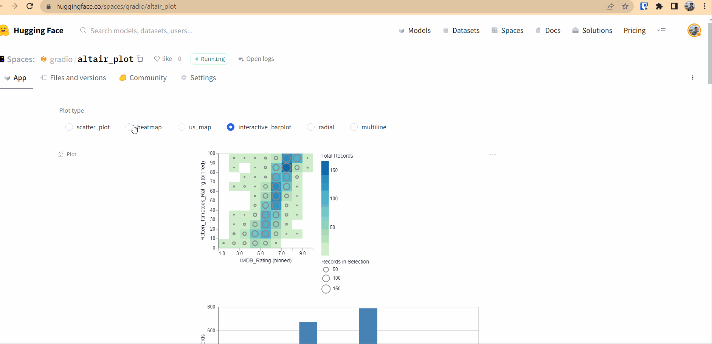Viewport: 712px width, 344px height.
Task: Switch to the Files and versions tab
Action: tap(78, 77)
